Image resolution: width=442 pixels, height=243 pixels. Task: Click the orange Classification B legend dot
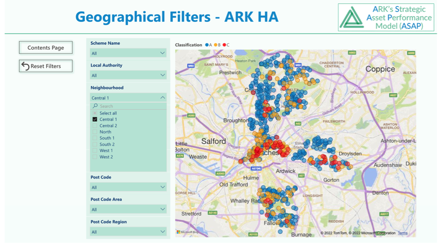(x=216, y=45)
